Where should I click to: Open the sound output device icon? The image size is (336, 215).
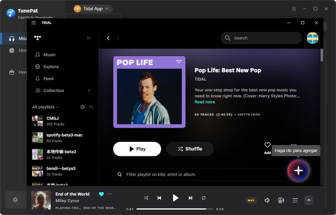pyautogui.click(x=281, y=200)
